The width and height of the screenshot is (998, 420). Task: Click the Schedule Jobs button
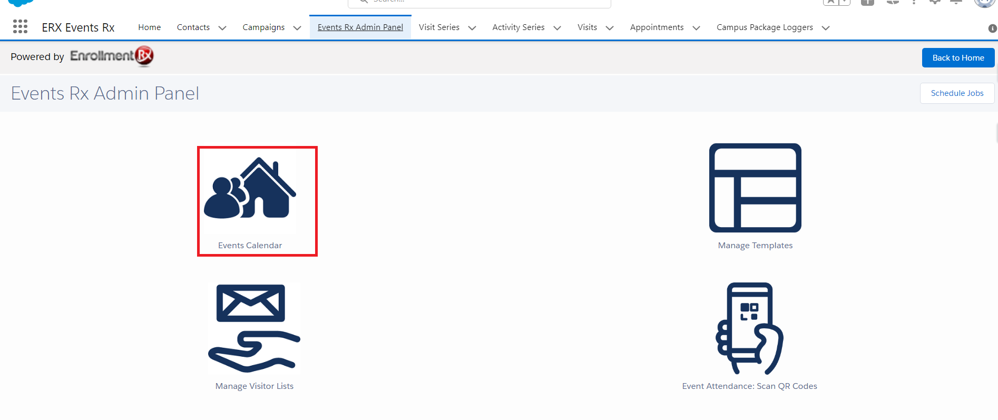pyautogui.click(x=957, y=93)
